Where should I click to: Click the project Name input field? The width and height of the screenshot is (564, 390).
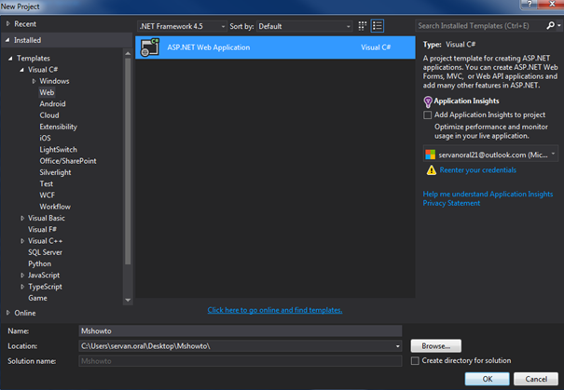click(x=241, y=330)
